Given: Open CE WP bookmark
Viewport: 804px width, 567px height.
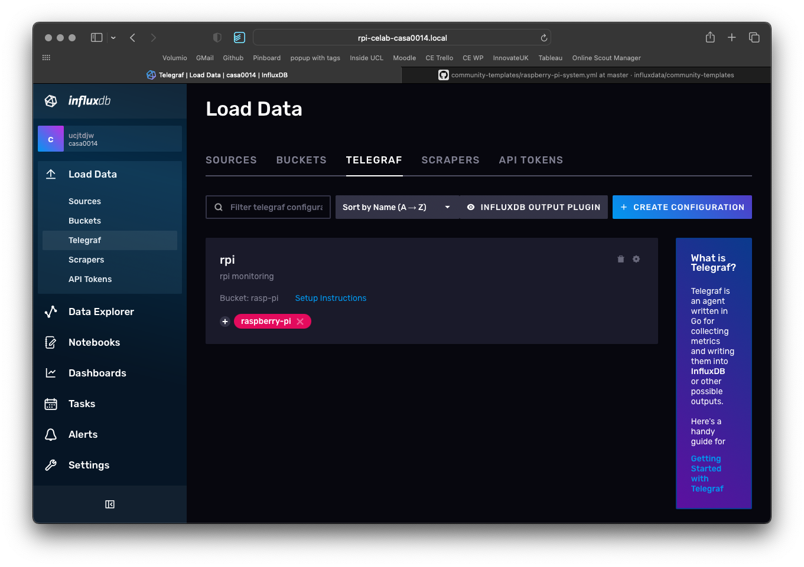Looking at the screenshot, I should 473,58.
